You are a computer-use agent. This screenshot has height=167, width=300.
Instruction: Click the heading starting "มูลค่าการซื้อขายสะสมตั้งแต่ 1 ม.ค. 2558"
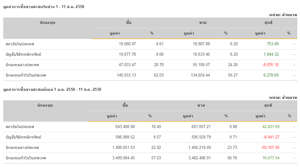click(x=52, y=89)
